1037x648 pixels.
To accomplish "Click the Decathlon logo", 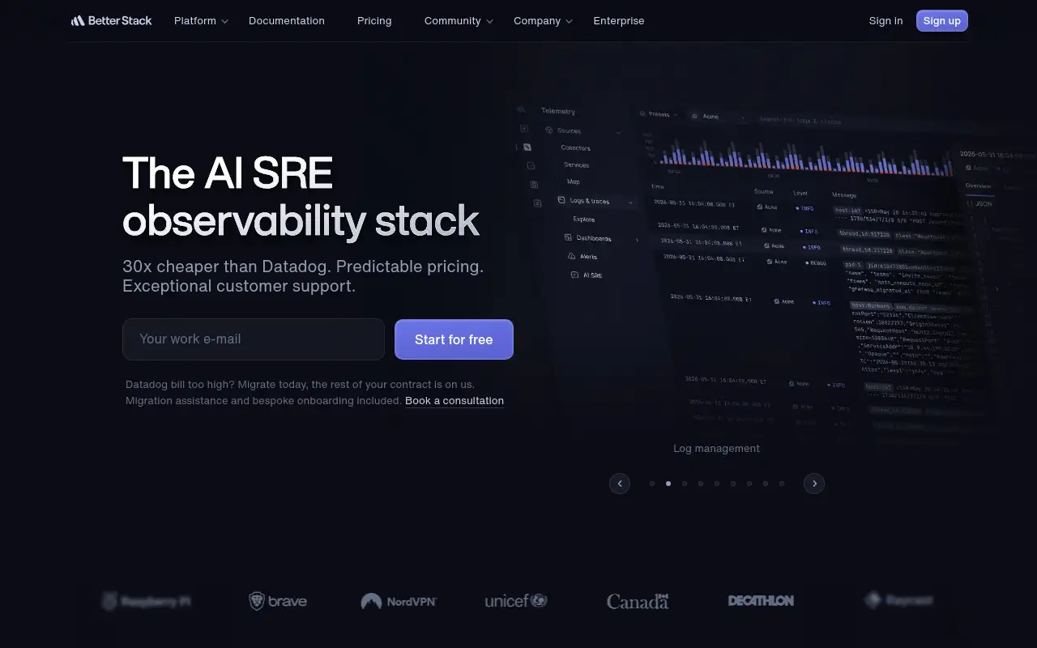I will 761,601.
